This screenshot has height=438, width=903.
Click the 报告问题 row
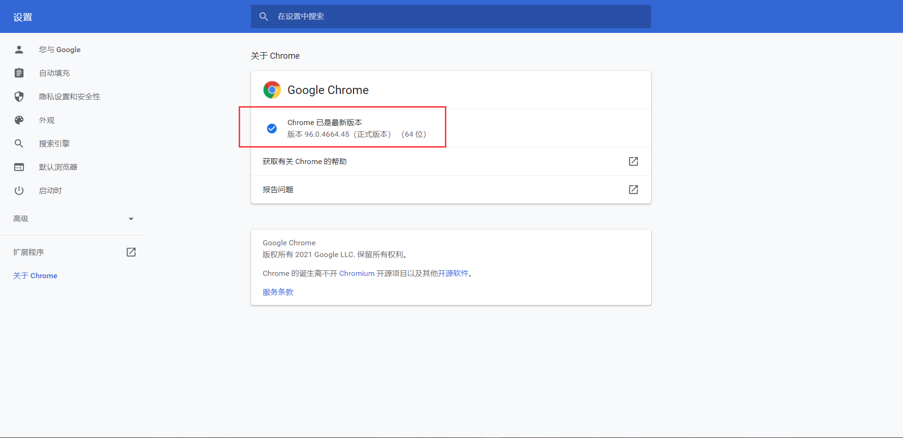pos(451,189)
